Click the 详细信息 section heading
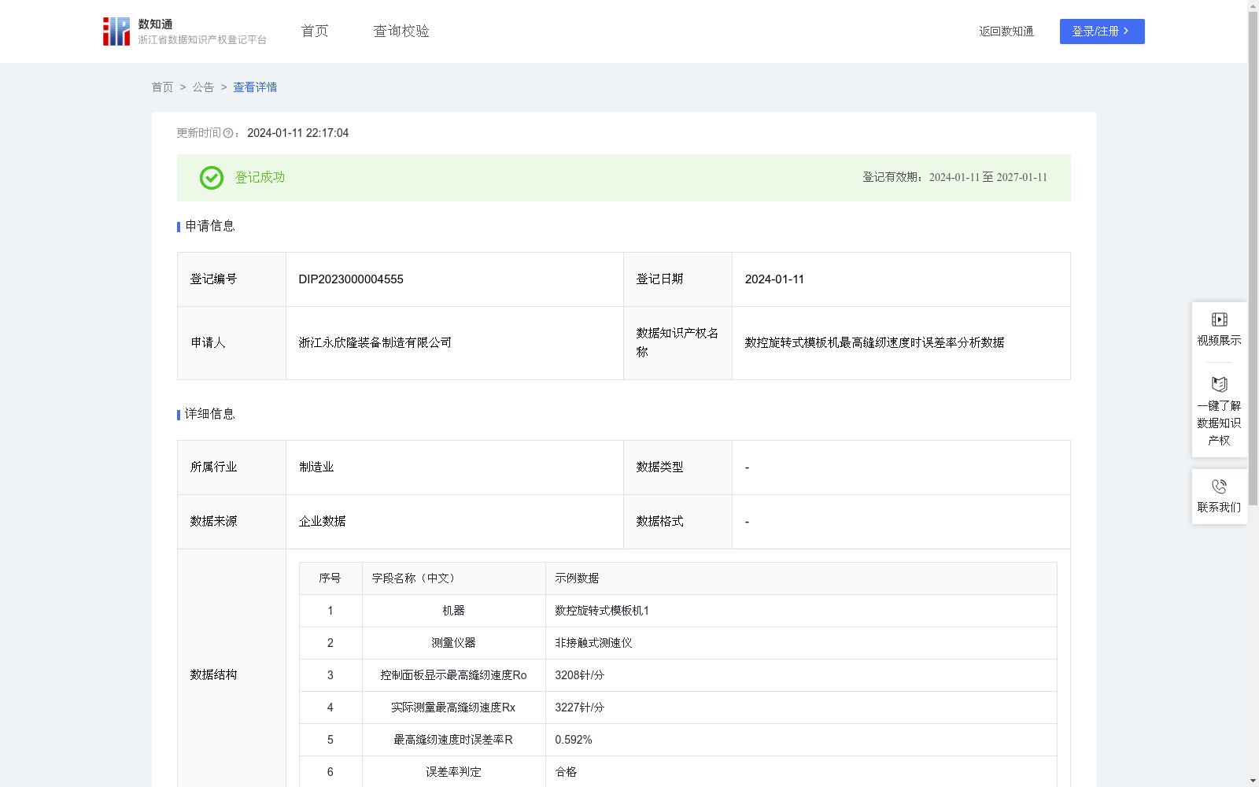This screenshot has width=1259, height=787. tap(210, 415)
